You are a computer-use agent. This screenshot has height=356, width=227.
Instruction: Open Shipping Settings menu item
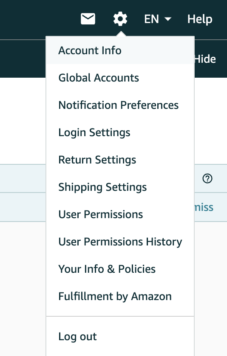tap(120, 187)
